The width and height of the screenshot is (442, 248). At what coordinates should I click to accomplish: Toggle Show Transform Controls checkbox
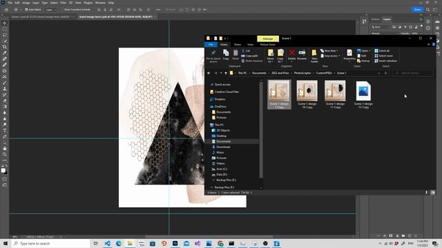63,10
